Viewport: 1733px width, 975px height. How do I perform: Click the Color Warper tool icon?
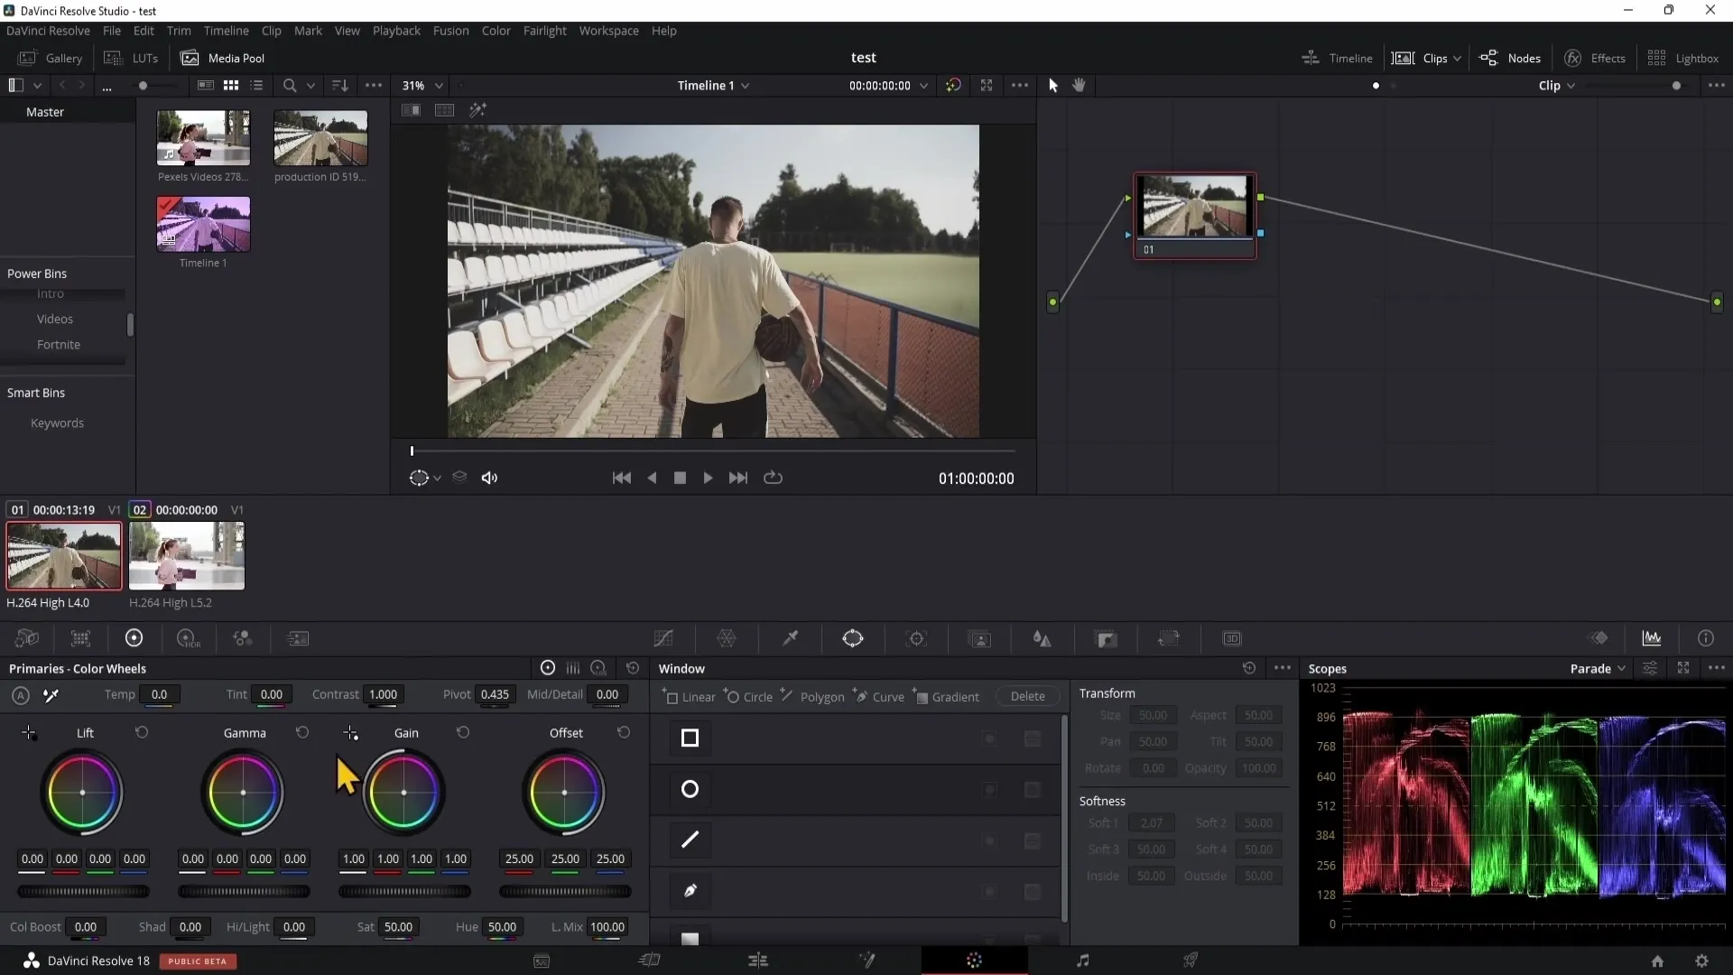point(727,638)
